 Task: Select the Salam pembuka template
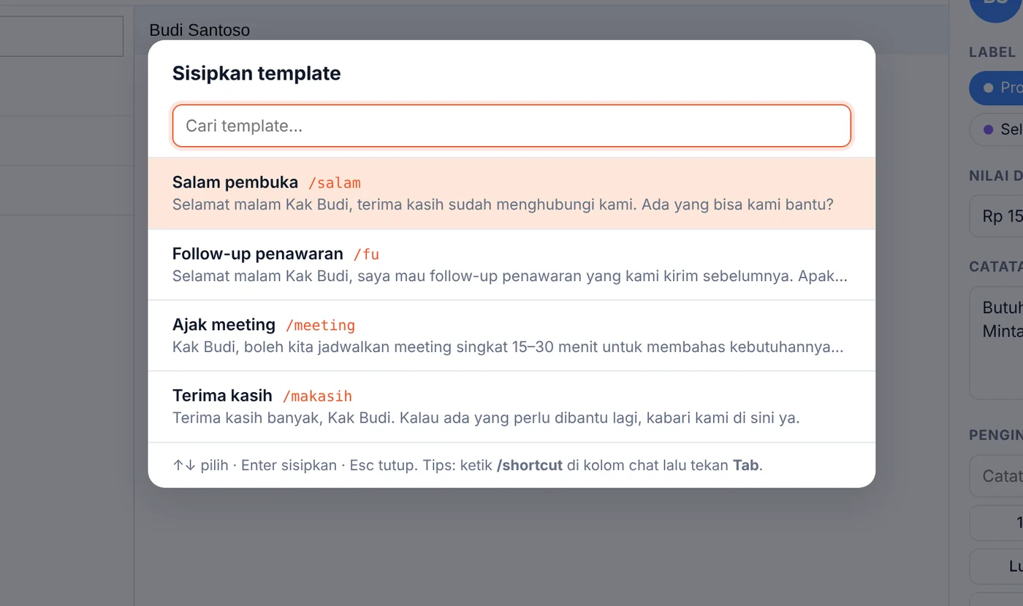pyautogui.click(x=512, y=193)
